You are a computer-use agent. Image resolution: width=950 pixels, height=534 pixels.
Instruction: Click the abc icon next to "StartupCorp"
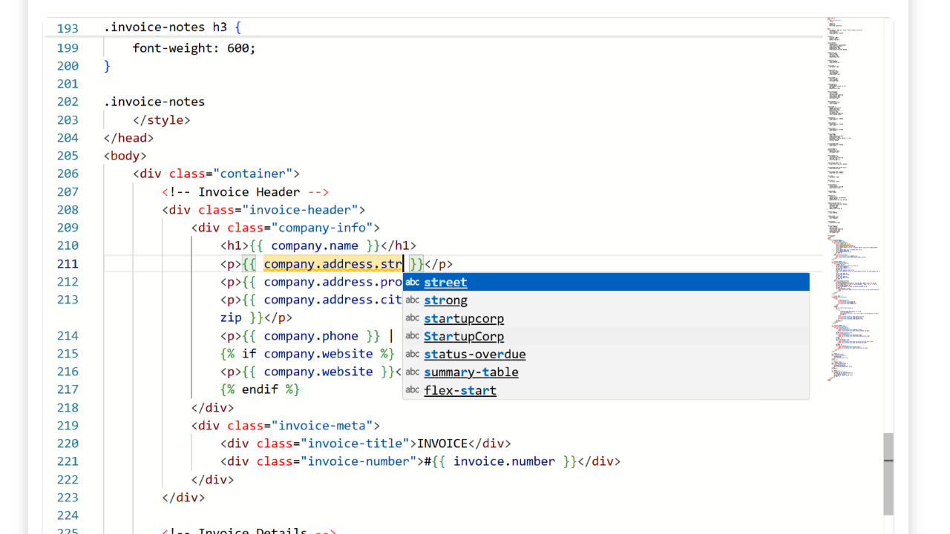[x=413, y=335]
